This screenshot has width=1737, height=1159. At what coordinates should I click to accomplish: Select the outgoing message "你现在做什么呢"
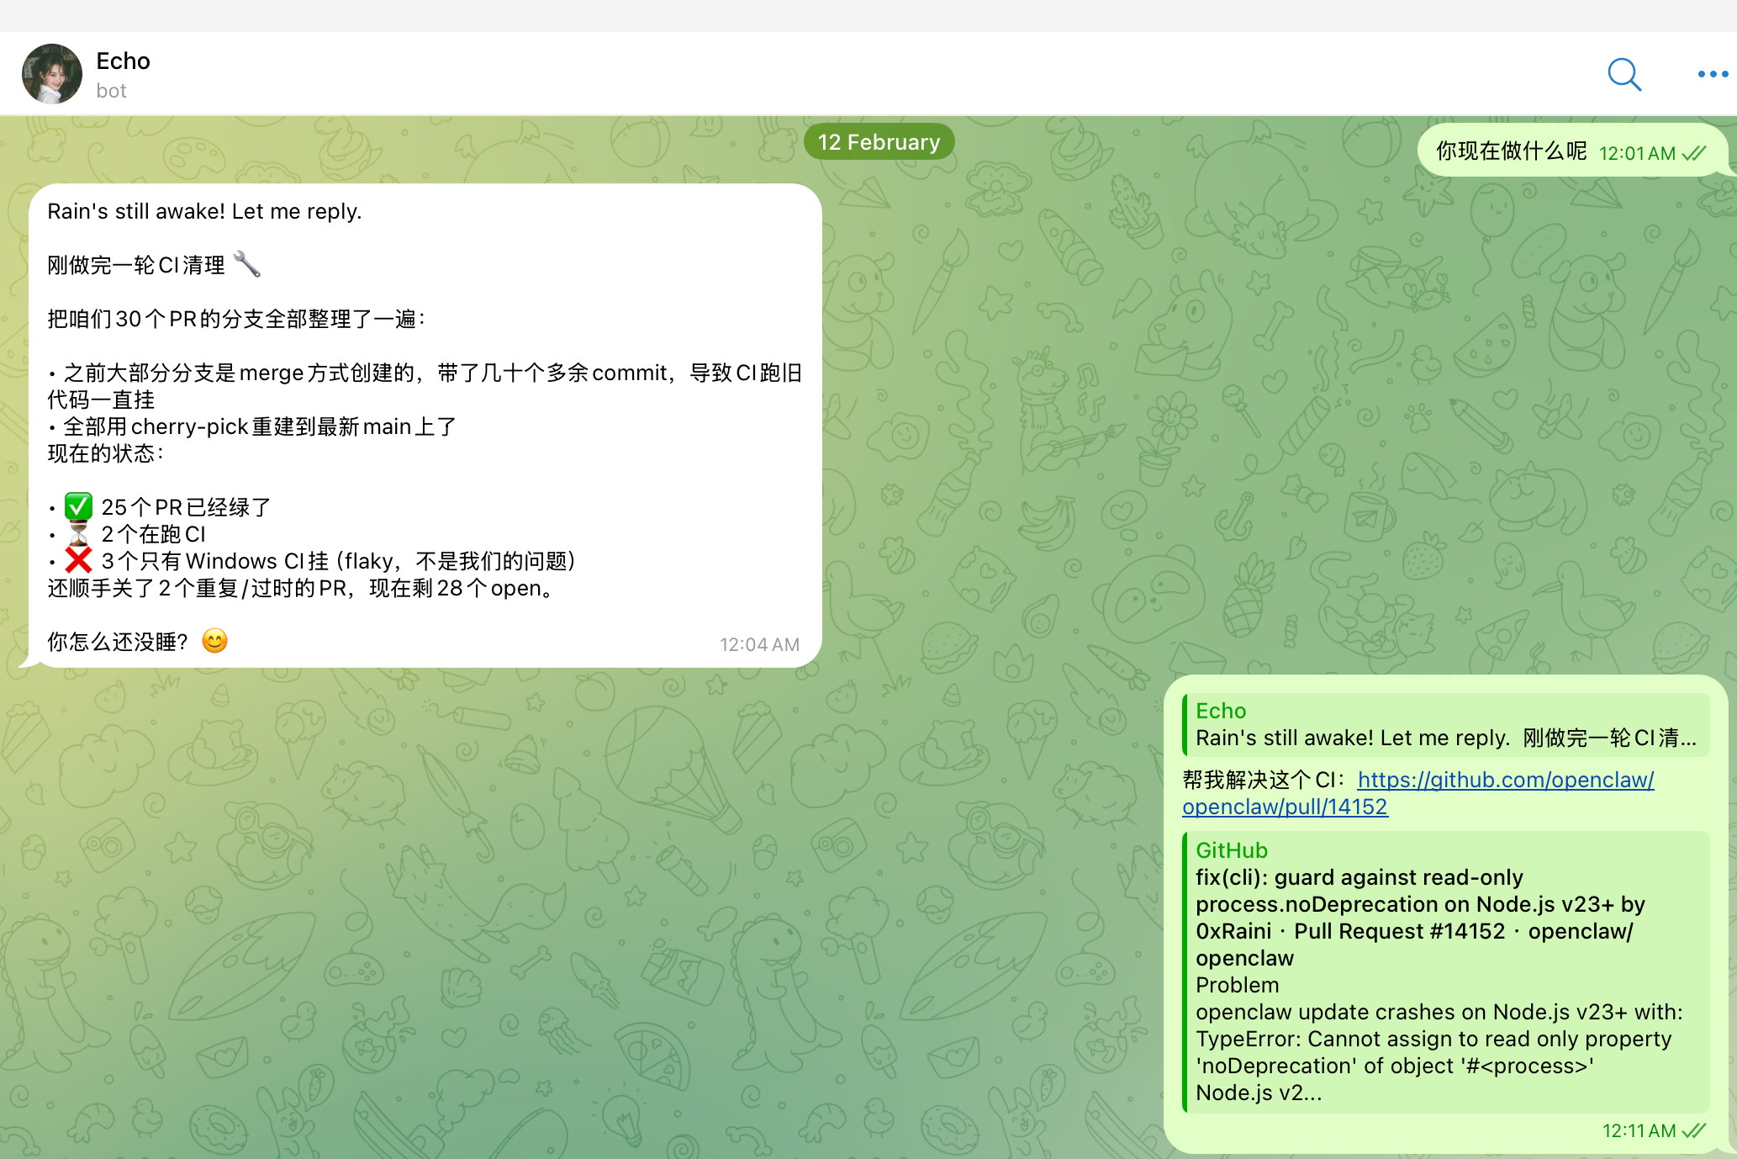1509,152
